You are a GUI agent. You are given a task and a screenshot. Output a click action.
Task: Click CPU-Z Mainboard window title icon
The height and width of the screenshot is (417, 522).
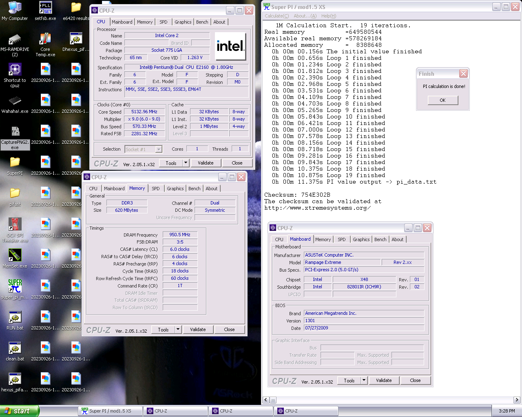tap(273, 228)
